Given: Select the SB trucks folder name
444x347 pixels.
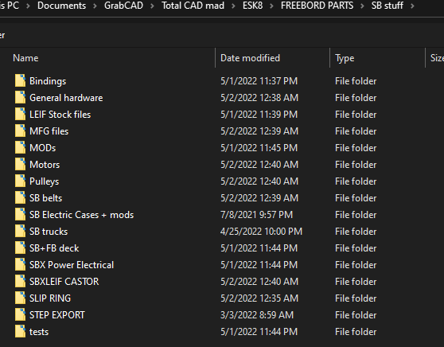Looking at the screenshot, I should click(49, 232).
